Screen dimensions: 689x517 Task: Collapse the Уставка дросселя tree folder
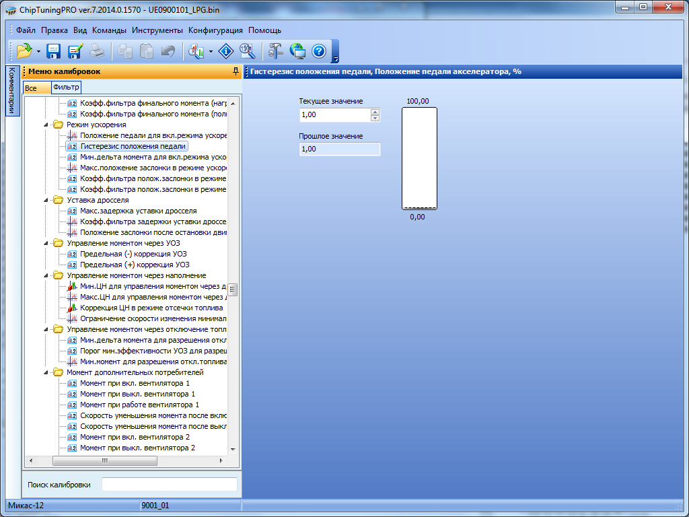point(46,200)
